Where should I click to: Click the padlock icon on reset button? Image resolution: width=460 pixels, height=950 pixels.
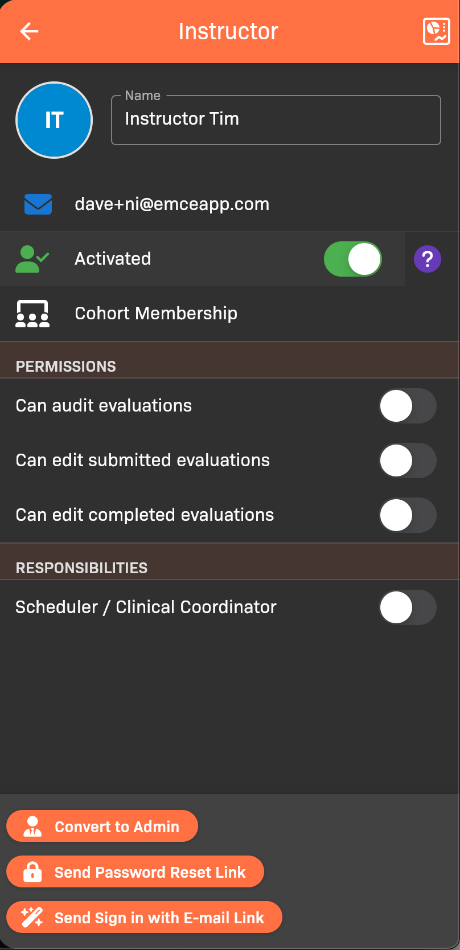32,872
